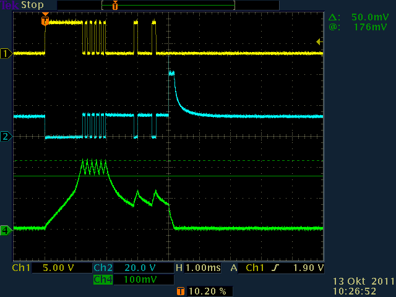
Task: Click the Tek logo in the corner
Action: 10,5
